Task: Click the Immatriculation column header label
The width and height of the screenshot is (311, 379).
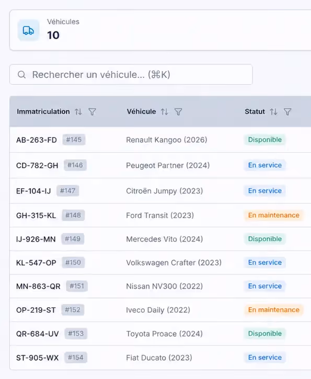Action: [x=43, y=112]
